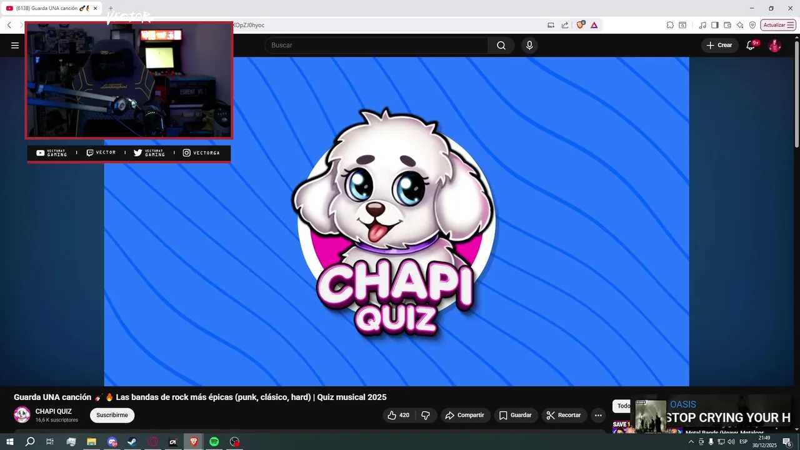Click the Recortar clip button
Screen dimensions: 800x450
click(x=563, y=415)
